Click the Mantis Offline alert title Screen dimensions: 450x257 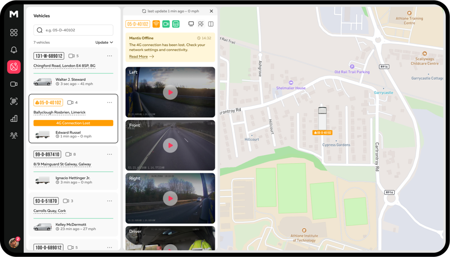pyautogui.click(x=141, y=38)
